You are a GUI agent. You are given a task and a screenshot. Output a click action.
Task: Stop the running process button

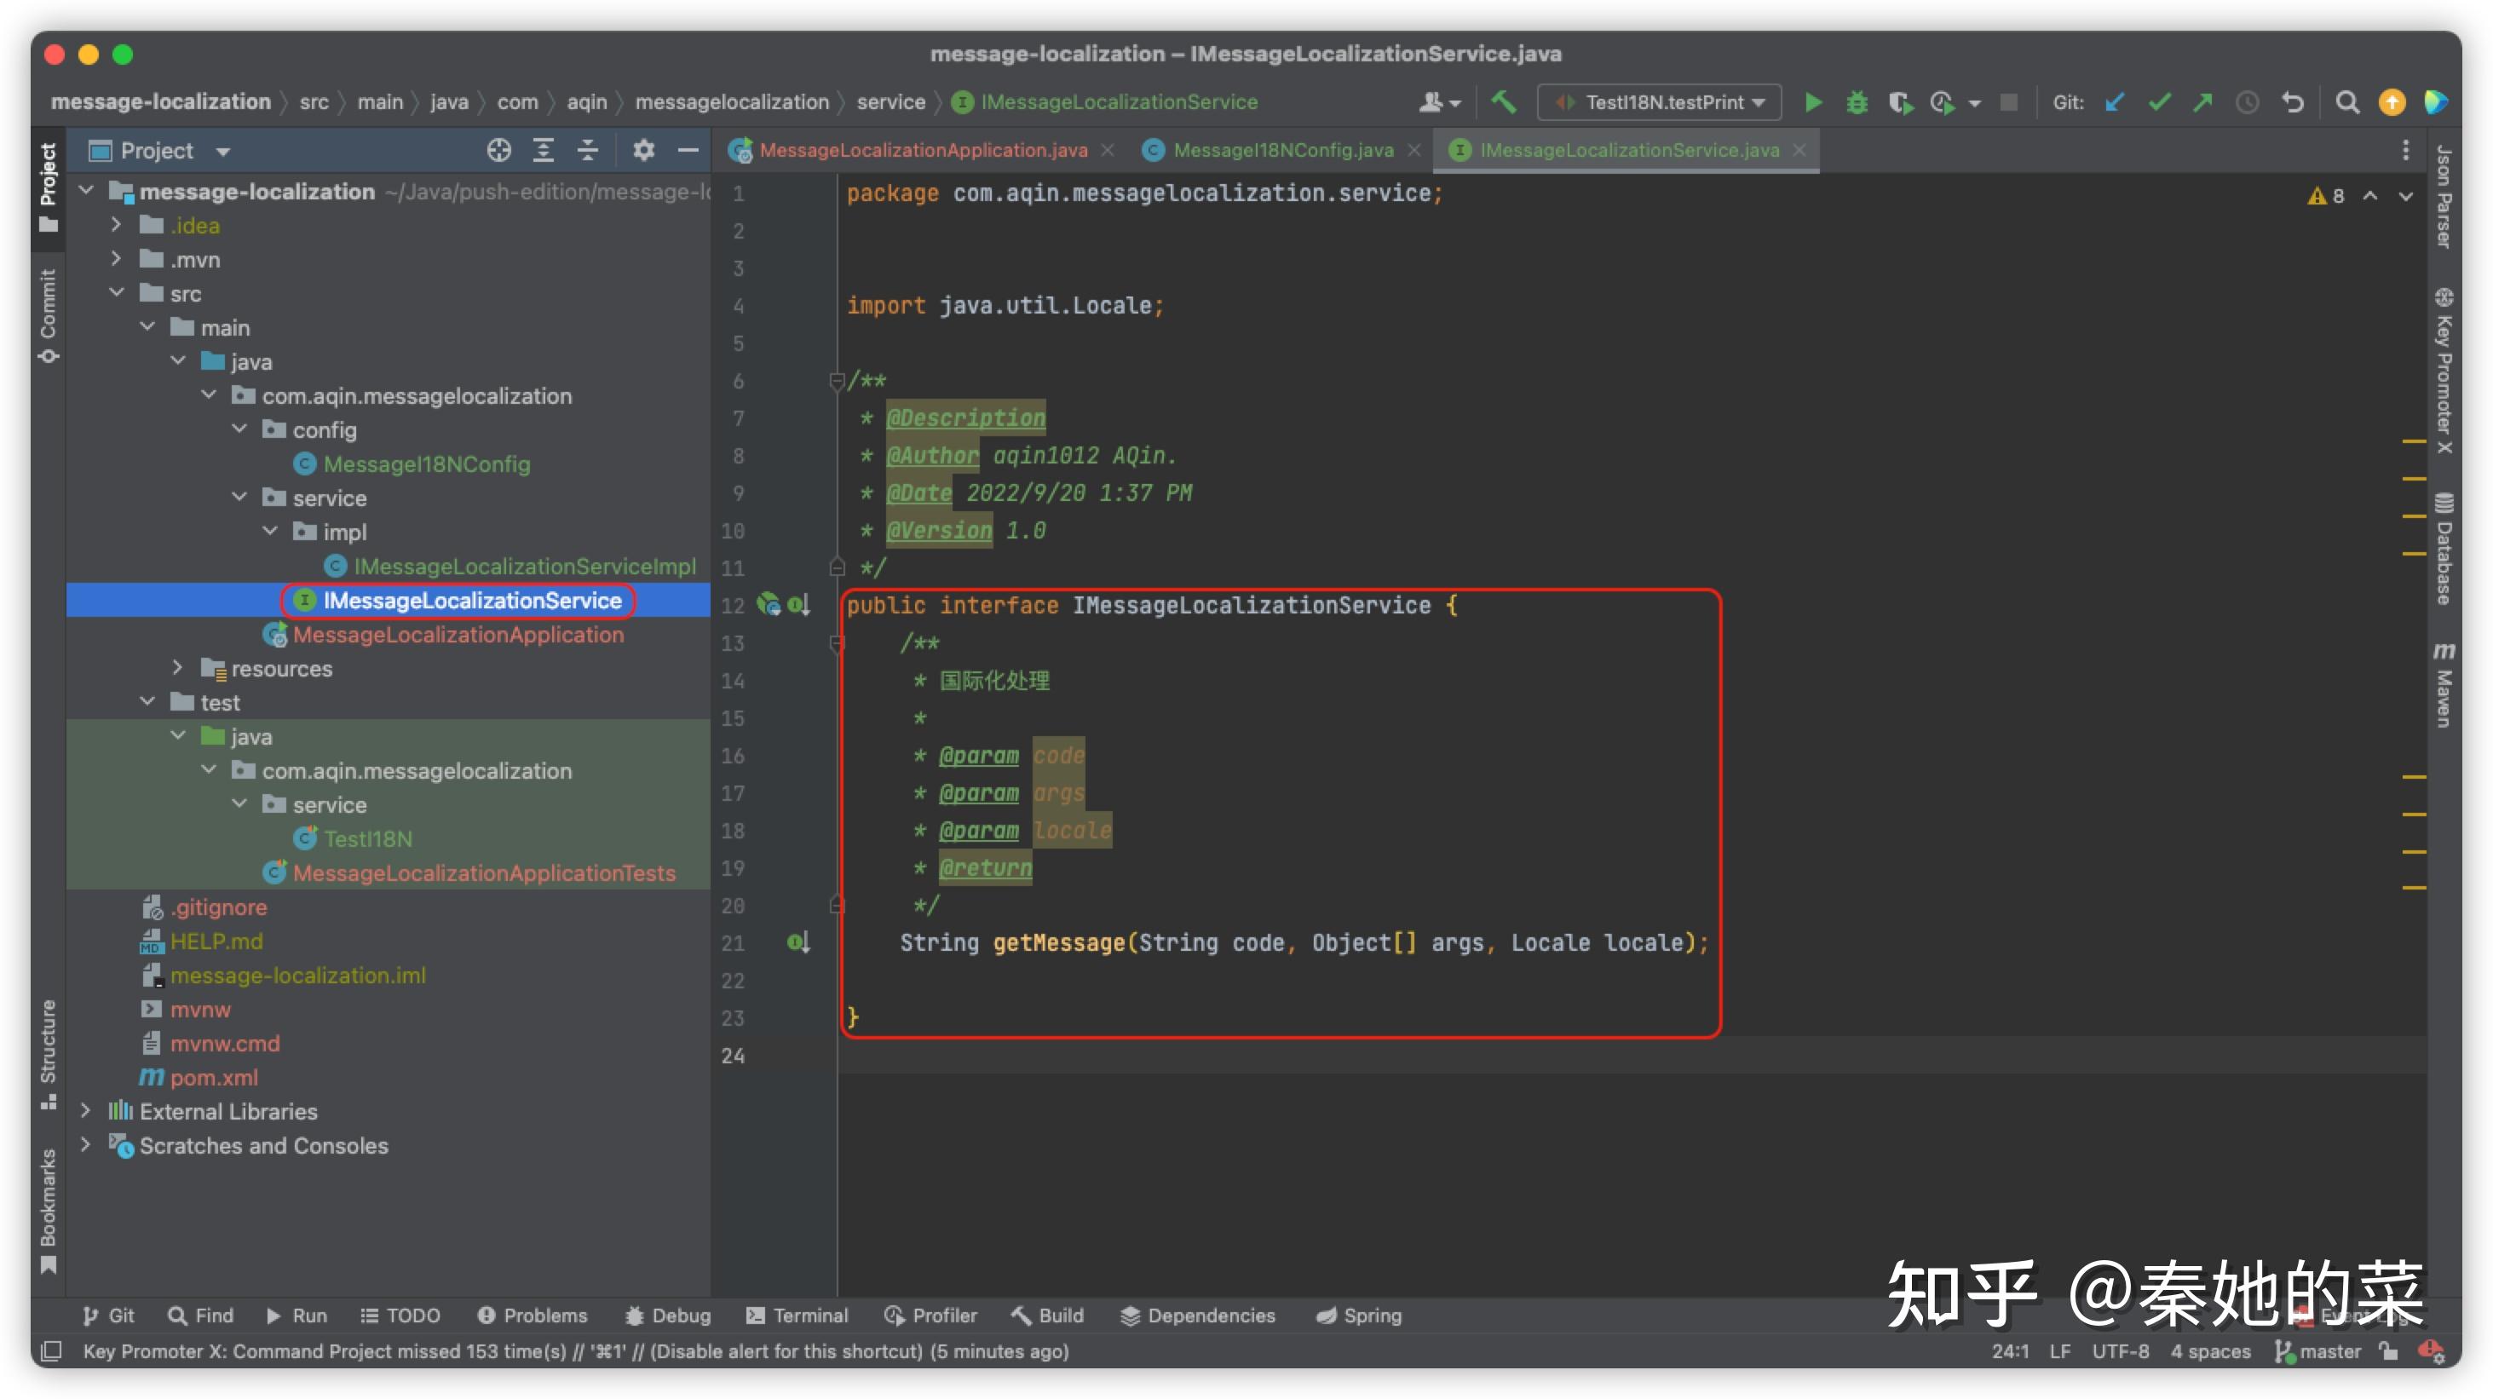click(2009, 102)
